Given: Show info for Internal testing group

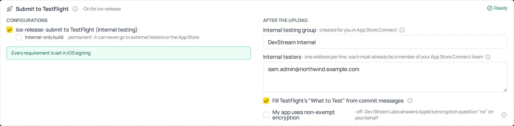Looking at the screenshot, I should [x=402, y=30].
